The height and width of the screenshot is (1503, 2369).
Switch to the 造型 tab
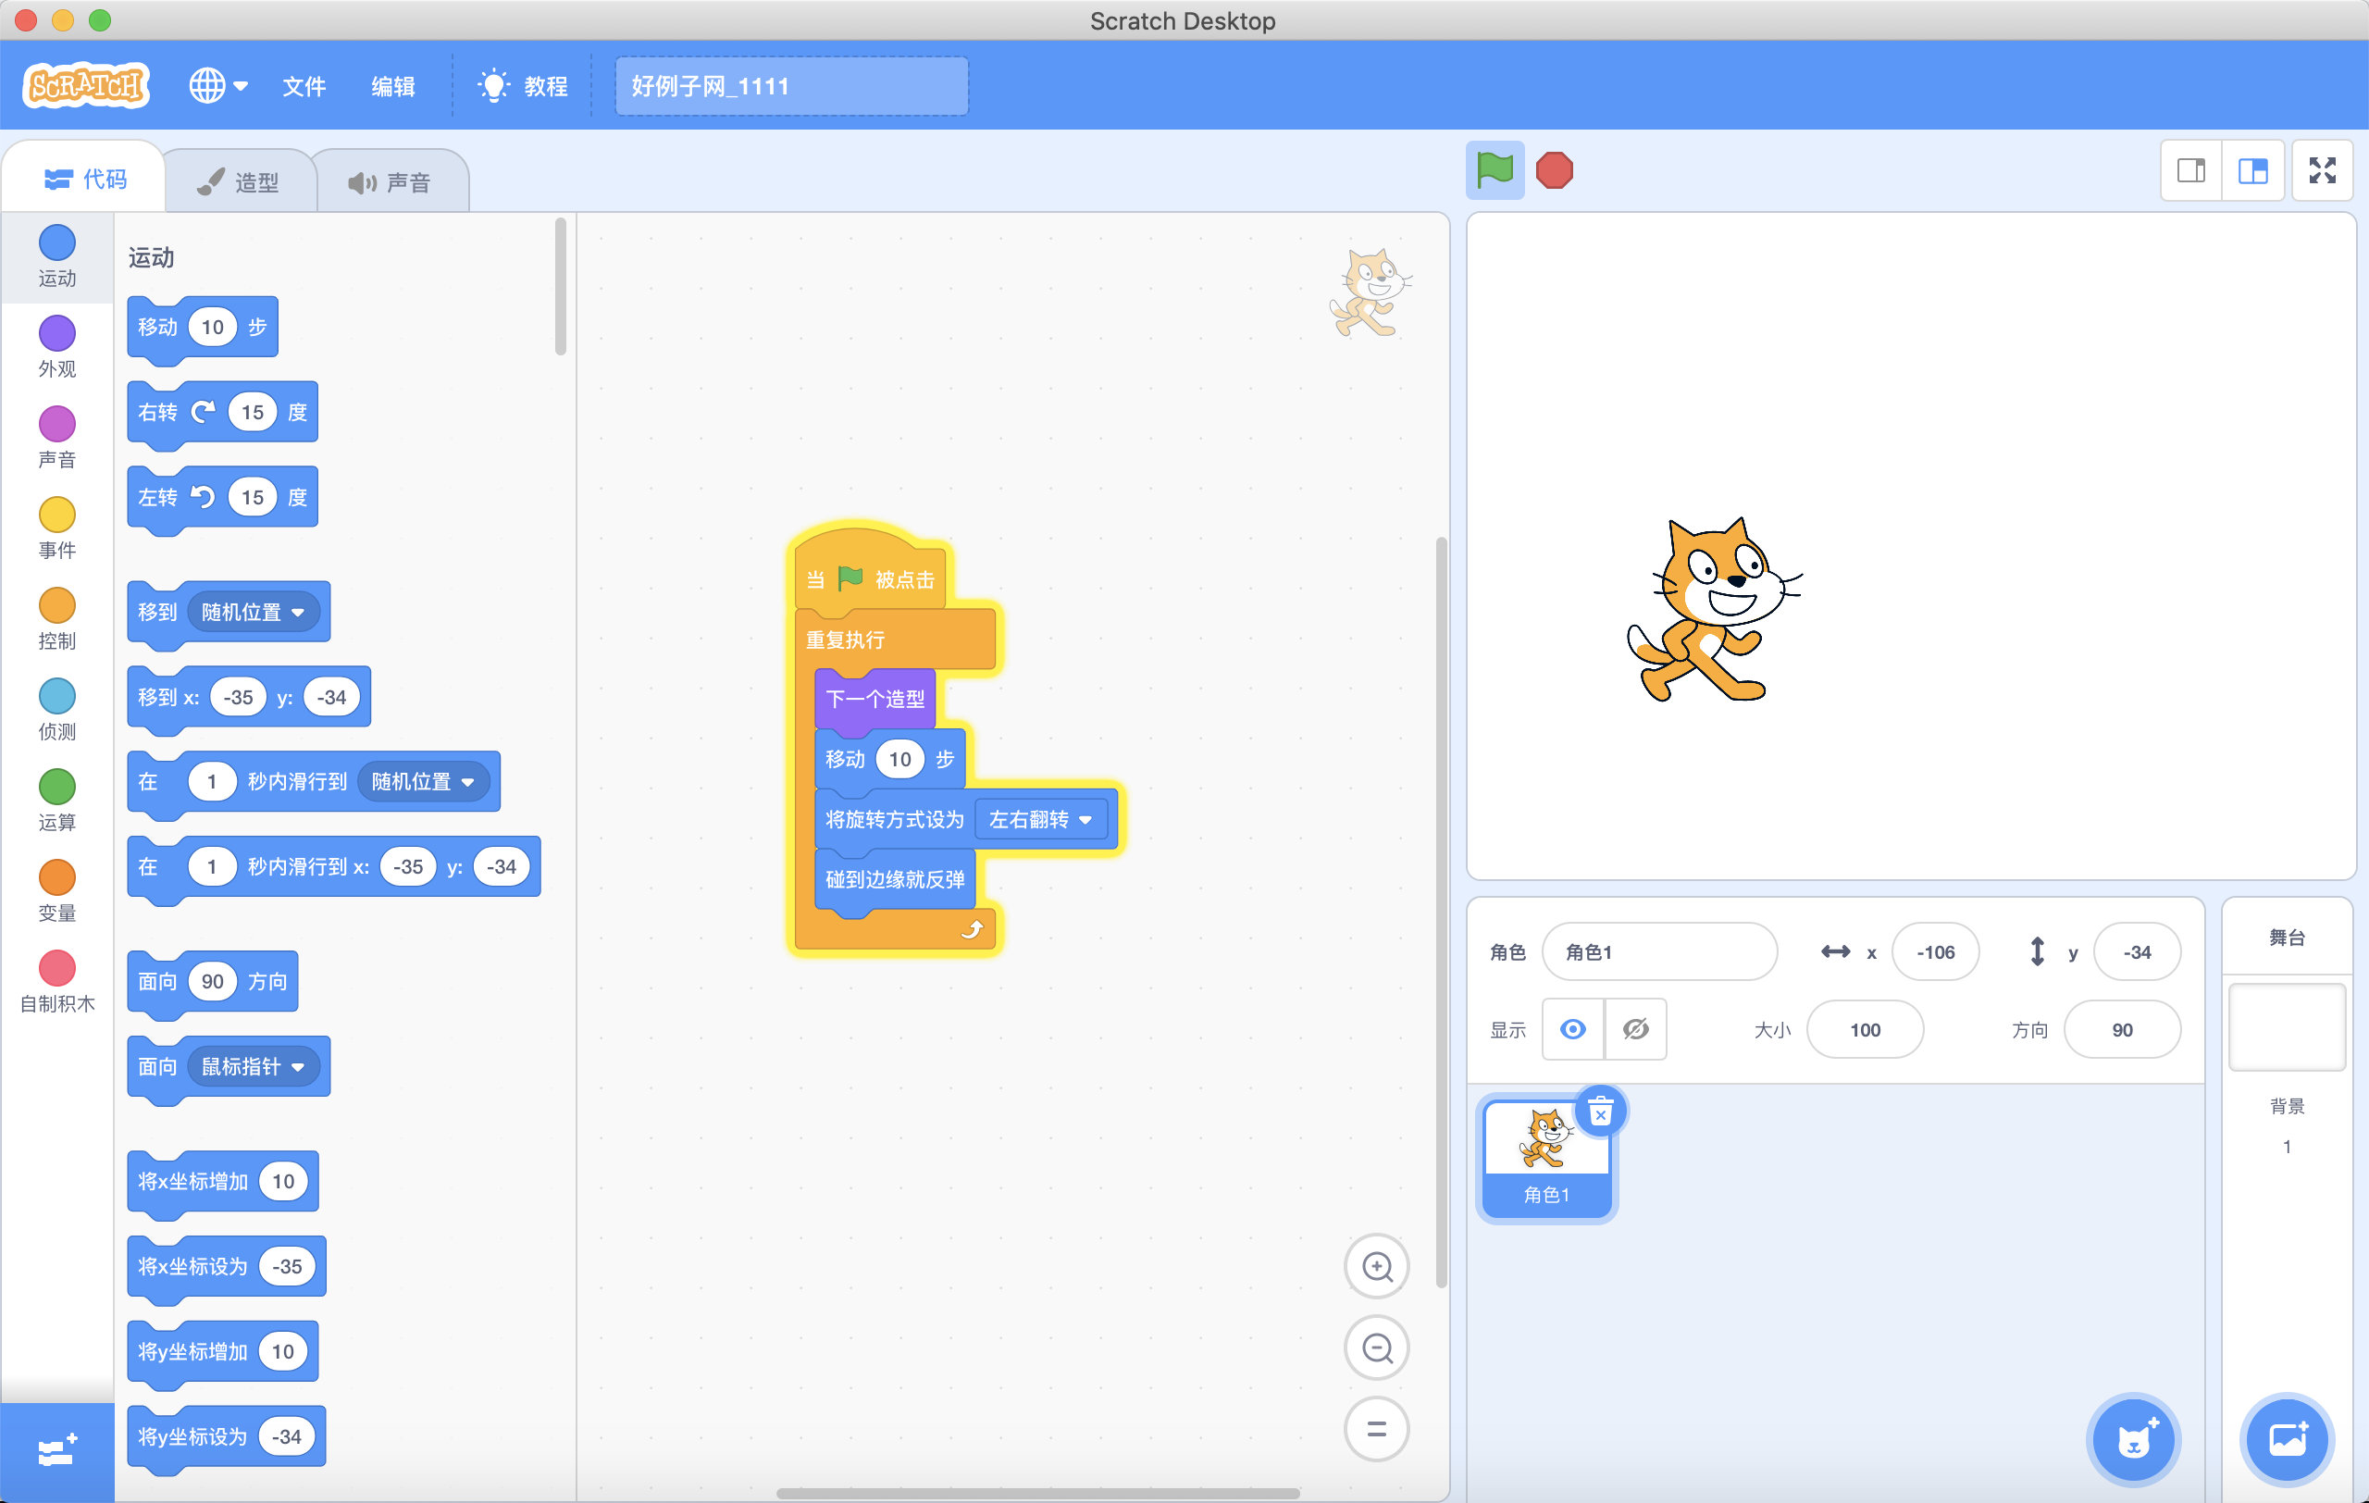point(238,182)
